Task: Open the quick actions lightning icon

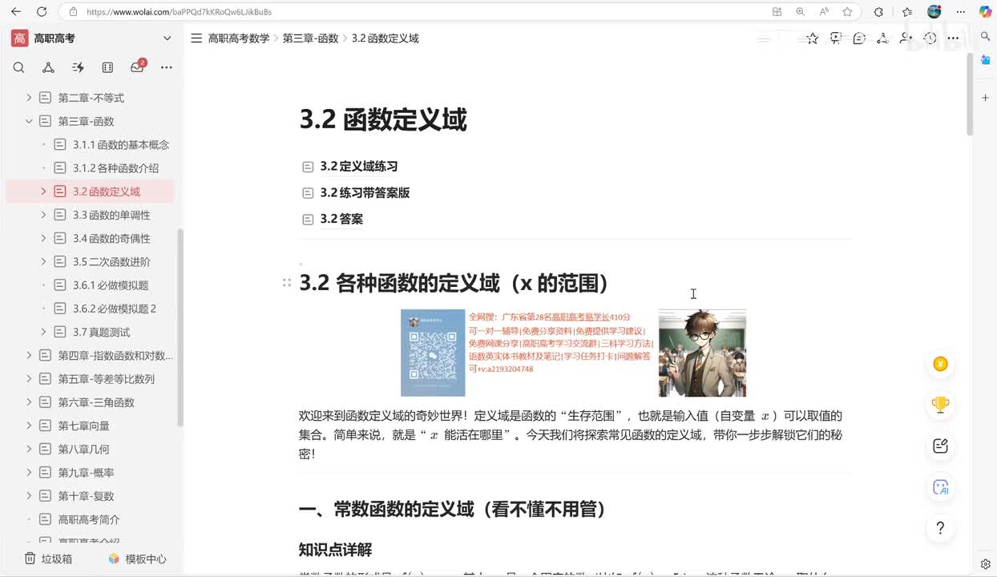Action: point(78,68)
